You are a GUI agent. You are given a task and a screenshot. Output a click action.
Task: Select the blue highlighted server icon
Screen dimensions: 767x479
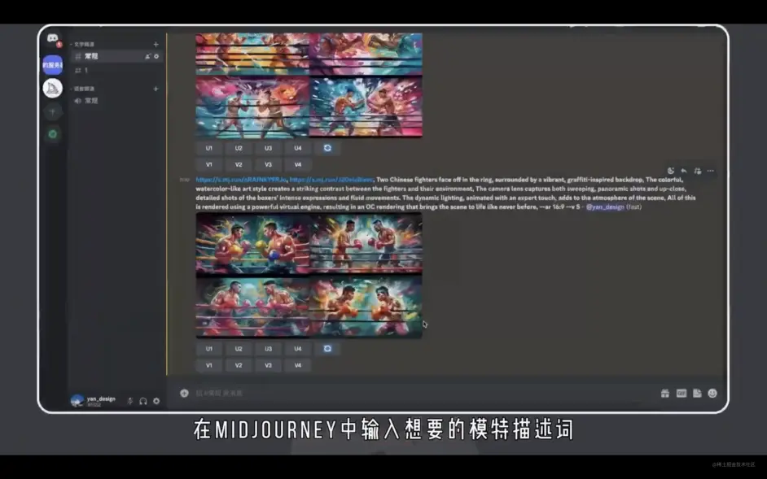click(x=52, y=65)
